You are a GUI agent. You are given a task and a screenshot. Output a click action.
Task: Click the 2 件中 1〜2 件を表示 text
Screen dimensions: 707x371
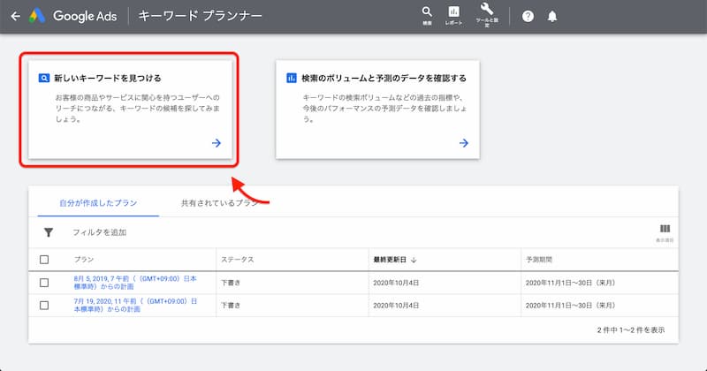tap(631, 330)
